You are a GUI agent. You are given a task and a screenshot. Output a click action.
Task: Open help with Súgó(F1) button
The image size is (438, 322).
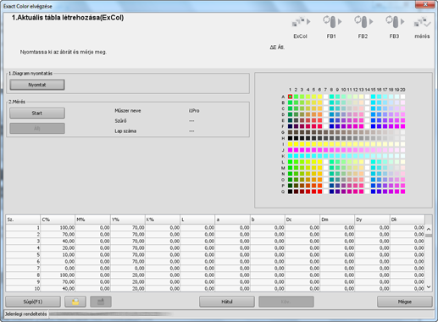click(x=33, y=302)
